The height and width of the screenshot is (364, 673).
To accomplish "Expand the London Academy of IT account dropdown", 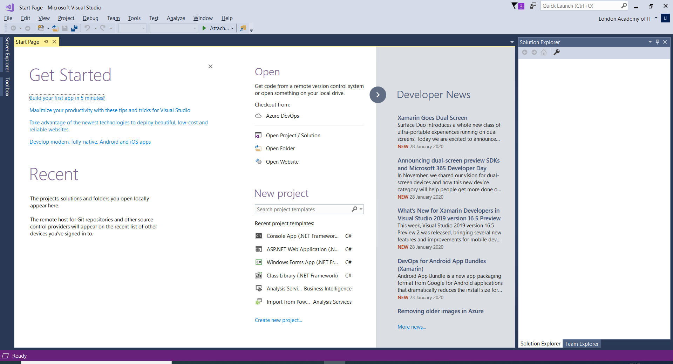I will (x=656, y=18).
